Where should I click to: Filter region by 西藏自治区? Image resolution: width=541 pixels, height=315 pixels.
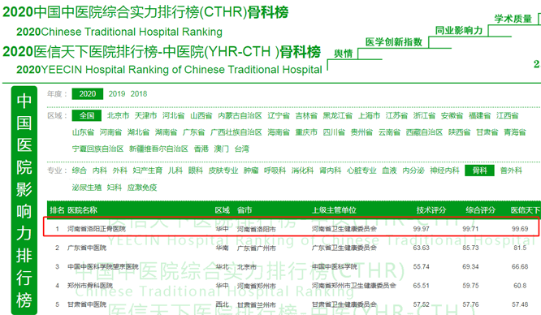[424, 132]
